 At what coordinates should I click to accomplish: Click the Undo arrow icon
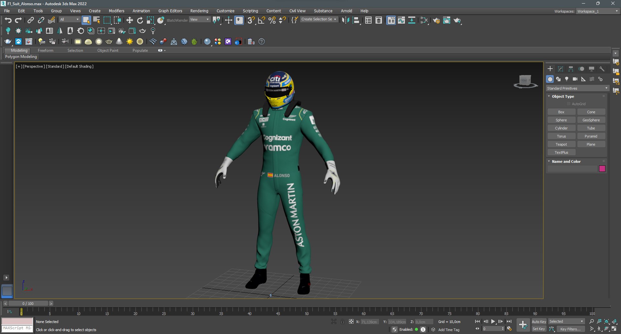tap(8, 20)
